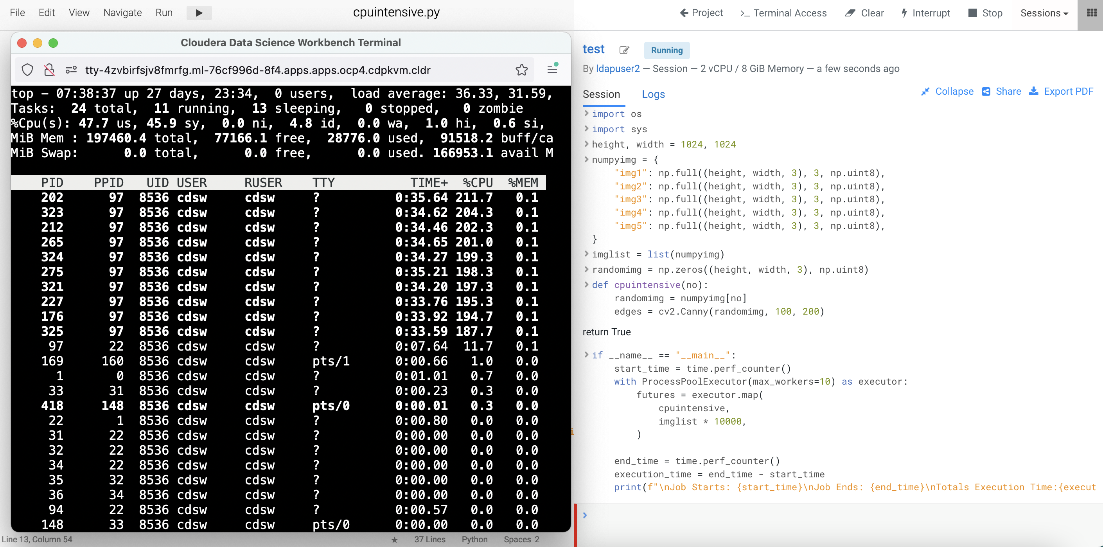Collapse the numpyimg code block chevron
This screenshot has height=547, width=1103.
(586, 159)
